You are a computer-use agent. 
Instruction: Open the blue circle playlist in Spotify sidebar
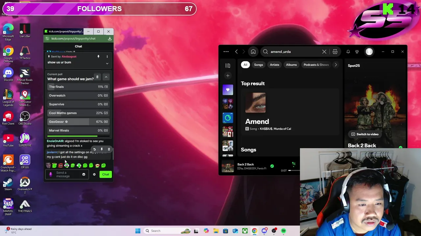[x=228, y=118]
